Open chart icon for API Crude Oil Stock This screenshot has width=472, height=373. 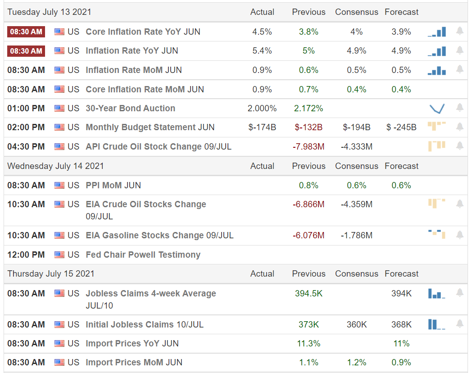point(437,146)
